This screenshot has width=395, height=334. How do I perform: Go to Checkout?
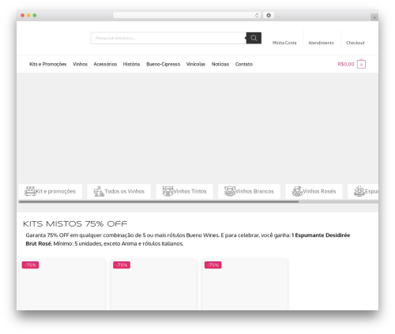pos(355,43)
